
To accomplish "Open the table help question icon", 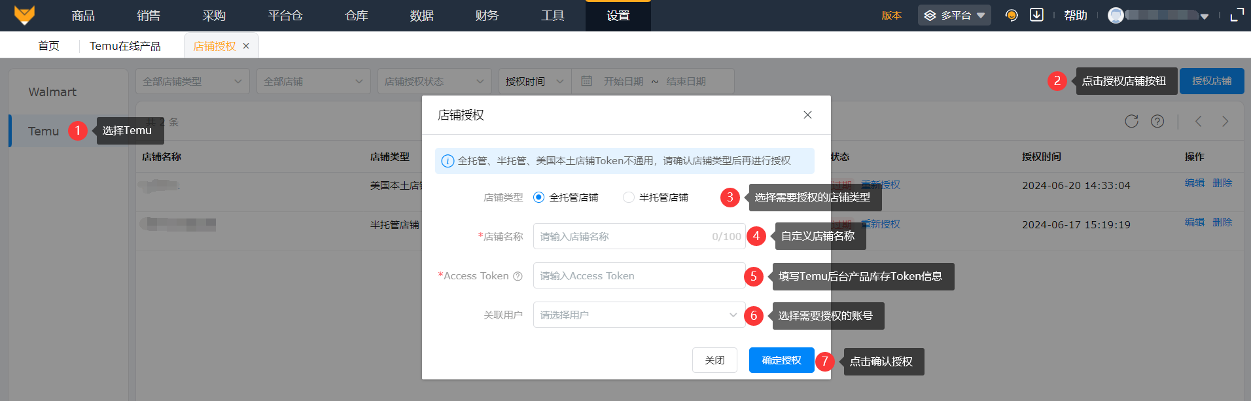I will tap(1157, 121).
